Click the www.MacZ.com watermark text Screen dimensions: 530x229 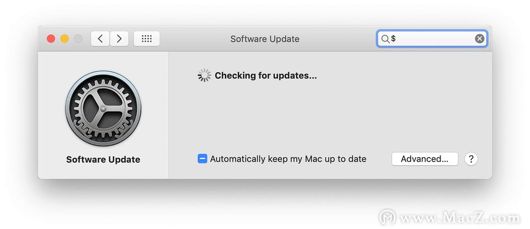tap(460, 218)
